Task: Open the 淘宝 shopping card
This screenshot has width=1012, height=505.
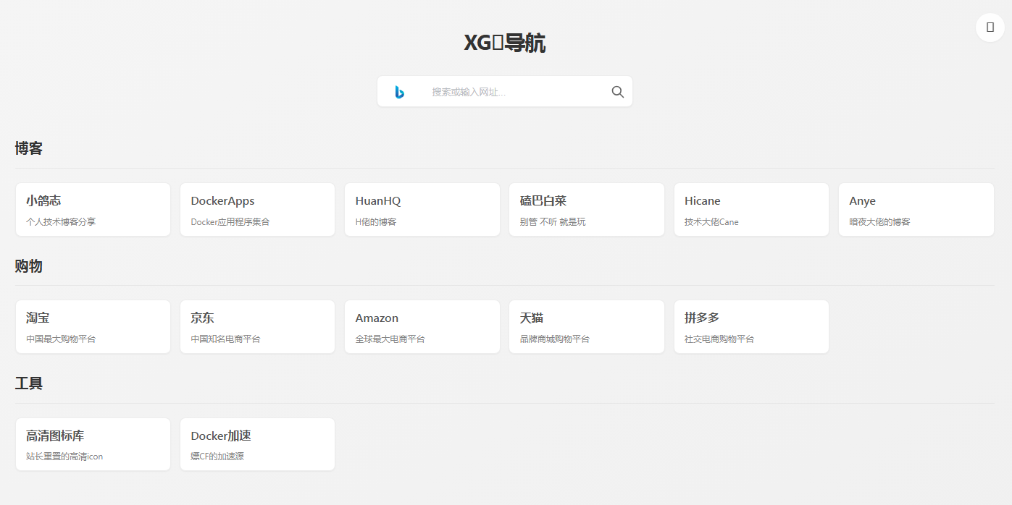Action: (93, 327)
